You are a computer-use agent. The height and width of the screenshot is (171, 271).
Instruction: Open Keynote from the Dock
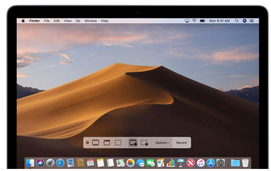point(181,163)
